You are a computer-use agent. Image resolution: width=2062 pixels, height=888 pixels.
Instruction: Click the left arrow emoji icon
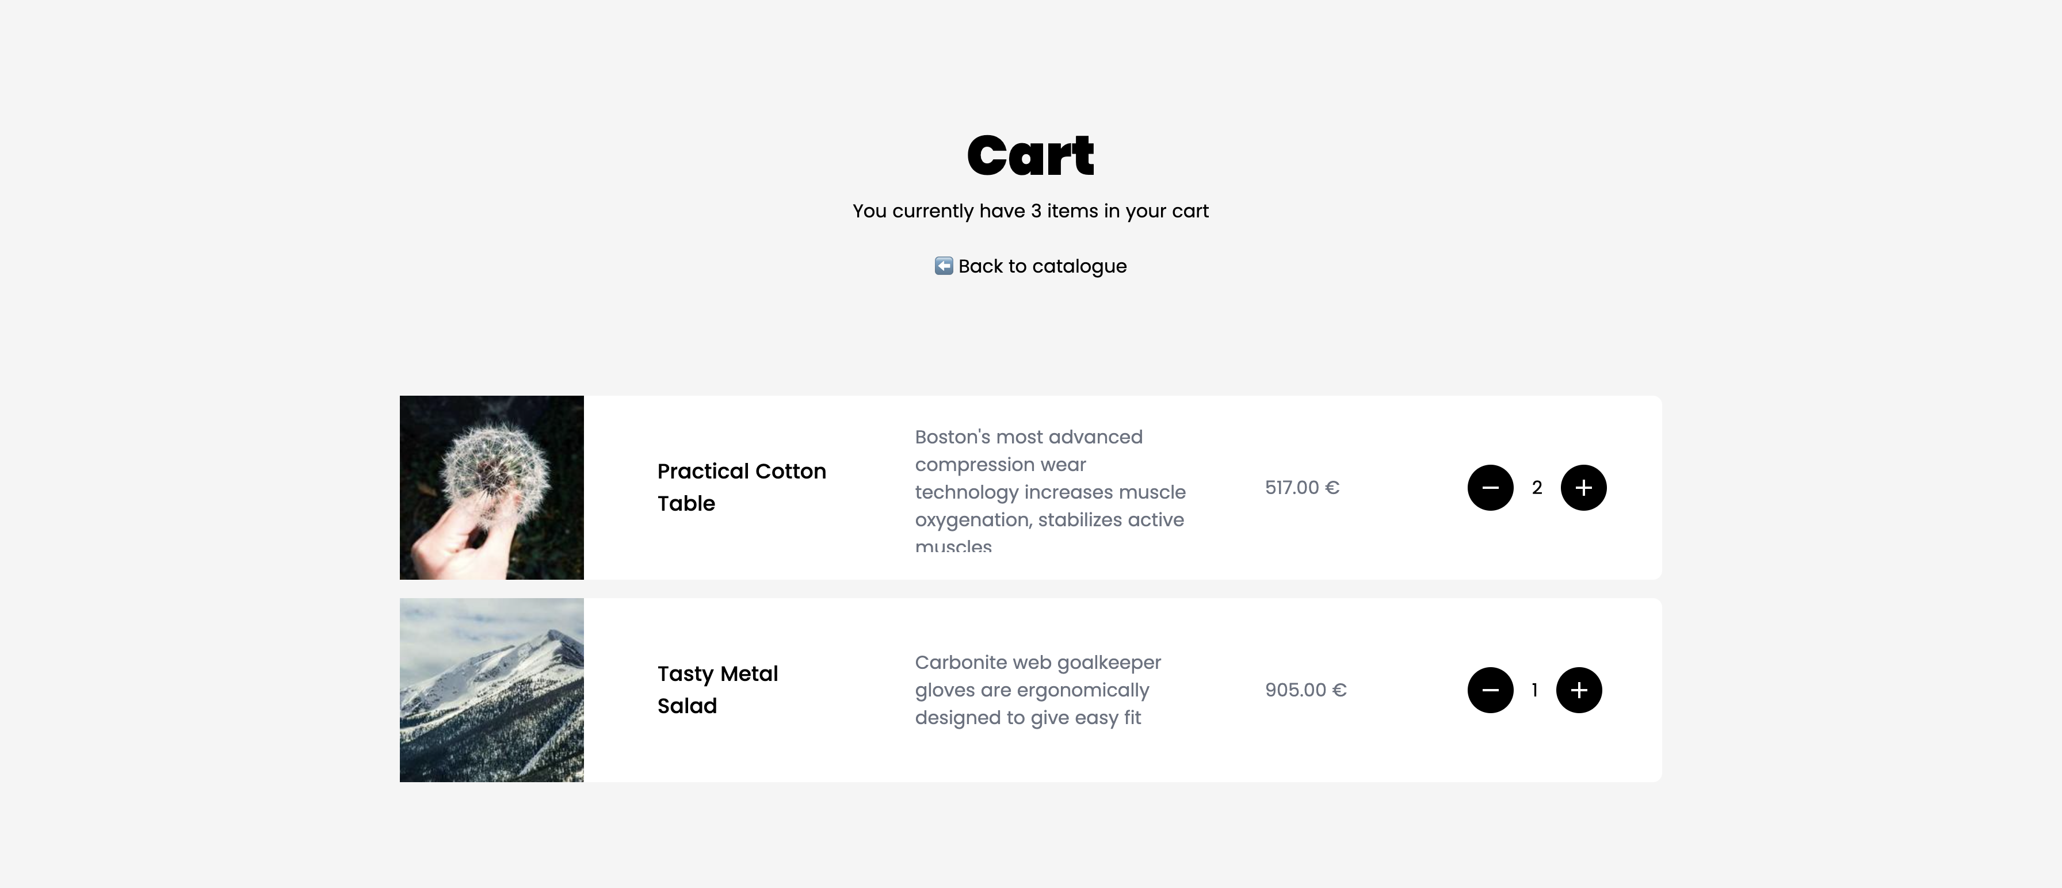[944, 266]
